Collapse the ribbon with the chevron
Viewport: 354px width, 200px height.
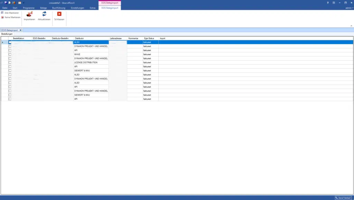(351, 26)
